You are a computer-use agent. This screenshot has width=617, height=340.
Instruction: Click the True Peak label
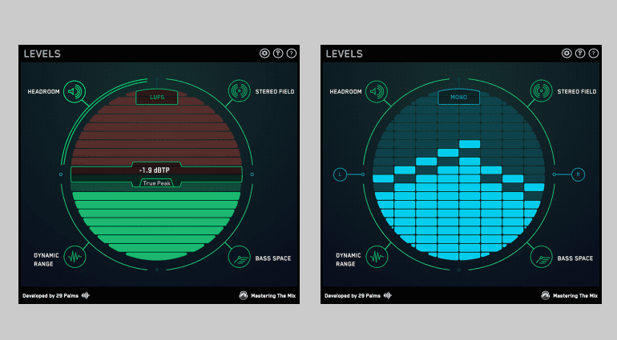coord(156,183)
